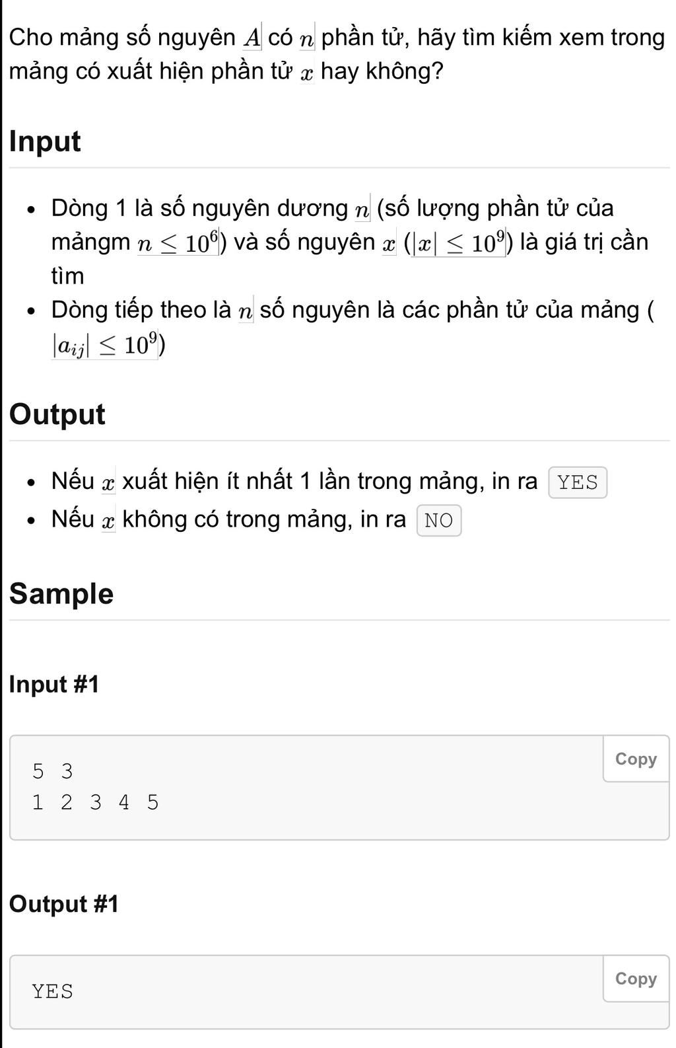The image size is (676, 1048).
Task: Click the NO inline code badge
Action: (x=439, y=521)
